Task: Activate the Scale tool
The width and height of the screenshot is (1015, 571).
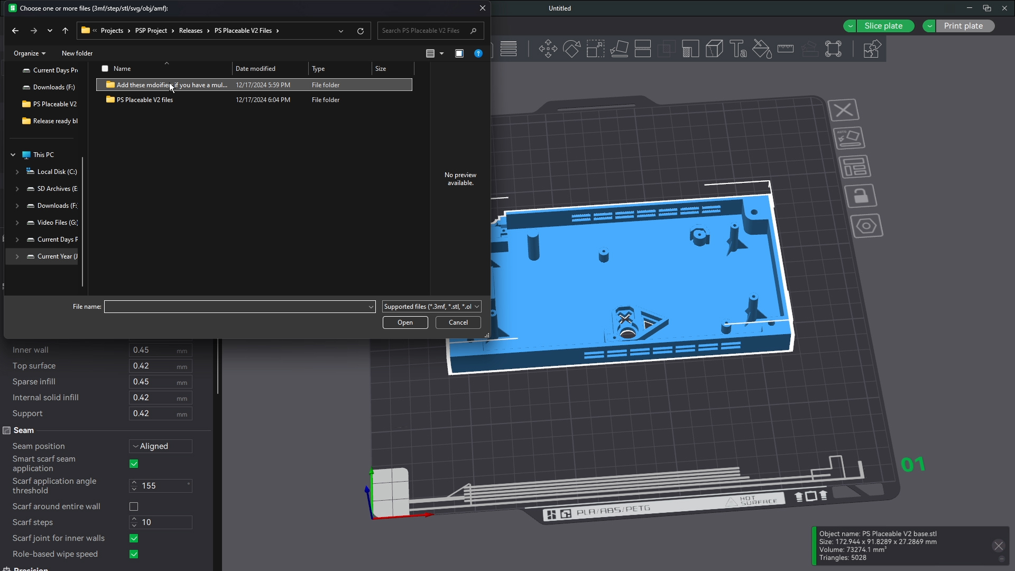Action: [x=595, y=49]
